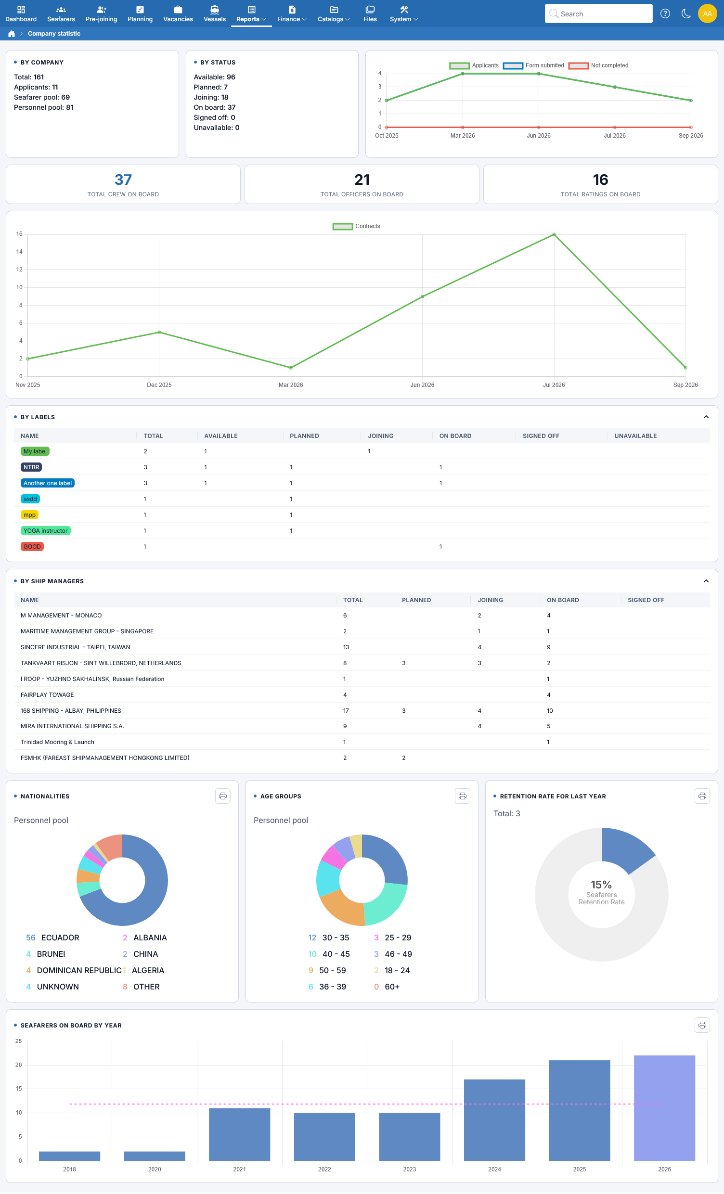Click the 37 total crew on board number
The image size is (724, 1194).
123,180
